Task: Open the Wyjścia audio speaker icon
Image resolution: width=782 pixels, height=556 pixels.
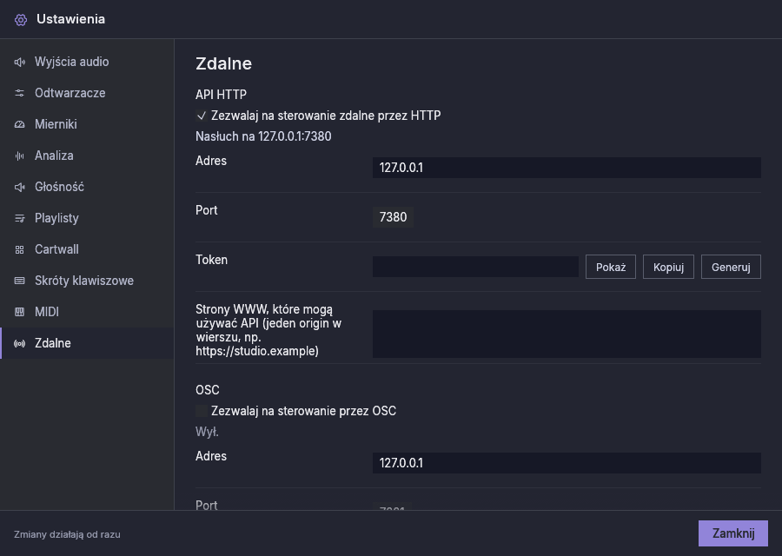Action: point(19,62)
